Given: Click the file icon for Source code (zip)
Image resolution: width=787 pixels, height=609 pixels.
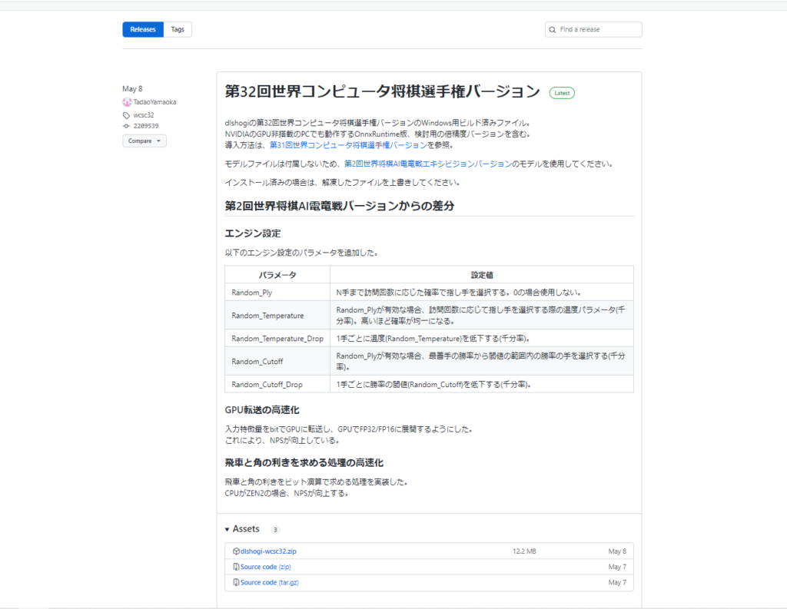Looking at the screenshot, I should coord(236,567).
